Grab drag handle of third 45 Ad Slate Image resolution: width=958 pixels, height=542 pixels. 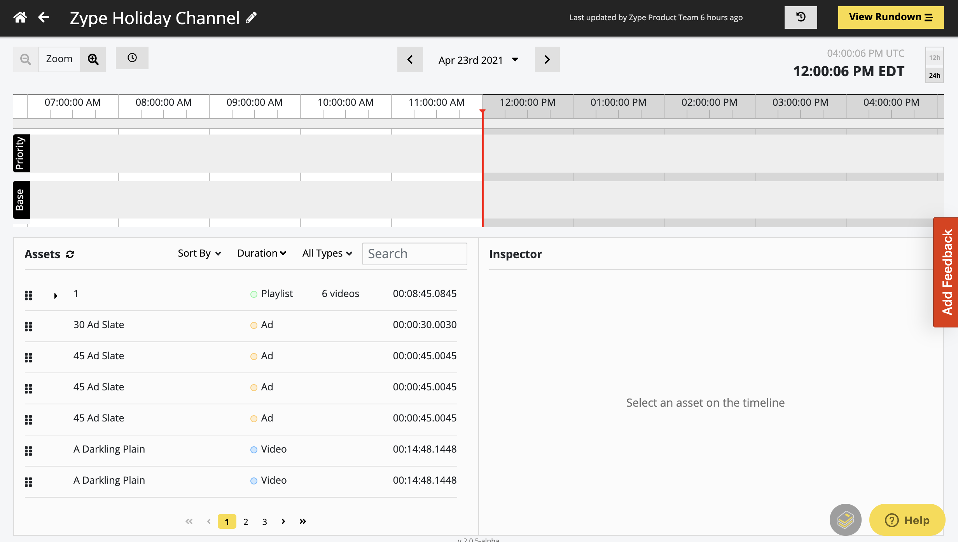28,420
